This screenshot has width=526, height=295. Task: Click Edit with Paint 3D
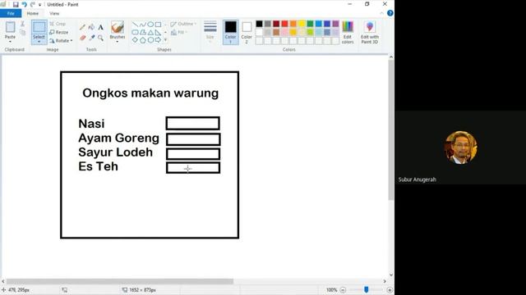pos(370,32)
